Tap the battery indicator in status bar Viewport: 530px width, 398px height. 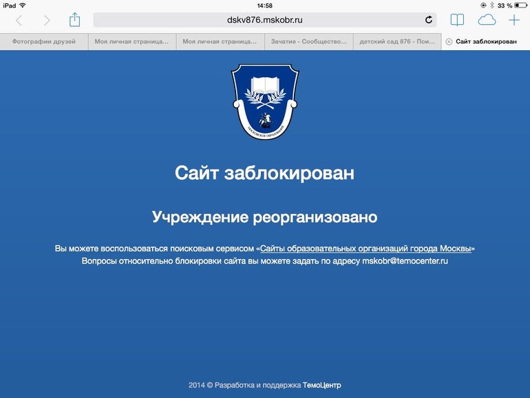520,6
